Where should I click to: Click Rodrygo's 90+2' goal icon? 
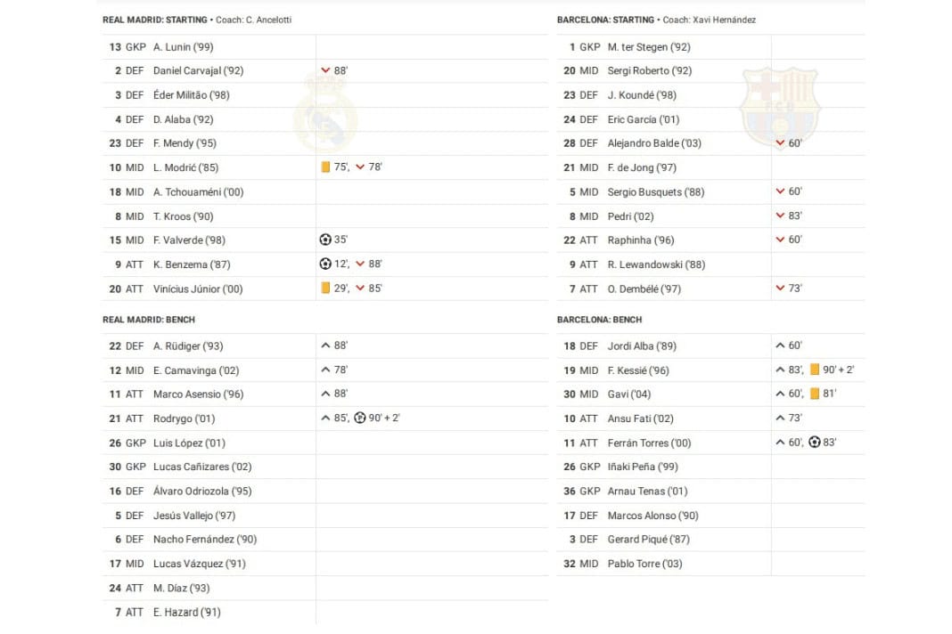point(360,418)
